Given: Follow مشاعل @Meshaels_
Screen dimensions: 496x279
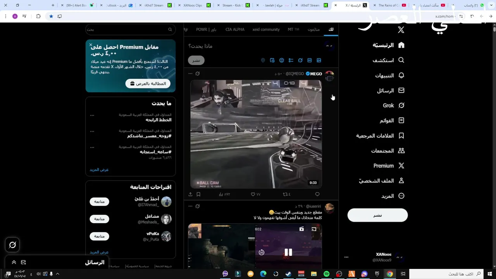Looking at the screenshot, I should [100, 219].
